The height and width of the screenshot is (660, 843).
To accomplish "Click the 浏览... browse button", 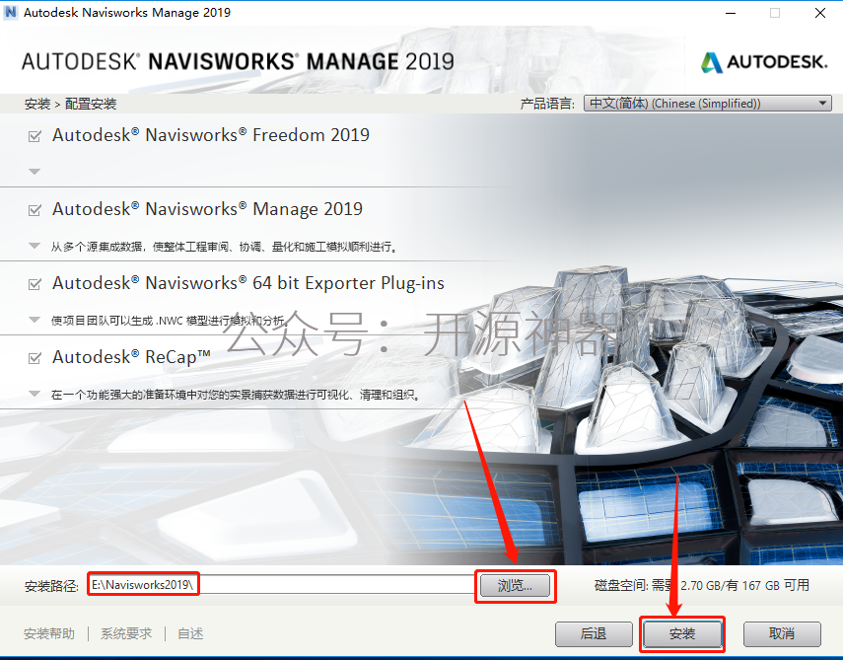I will tap(515, 586).
